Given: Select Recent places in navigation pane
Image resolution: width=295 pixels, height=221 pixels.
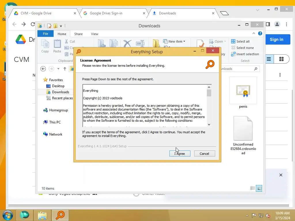Looking at the screenshot, I should [x=60, y=98].
